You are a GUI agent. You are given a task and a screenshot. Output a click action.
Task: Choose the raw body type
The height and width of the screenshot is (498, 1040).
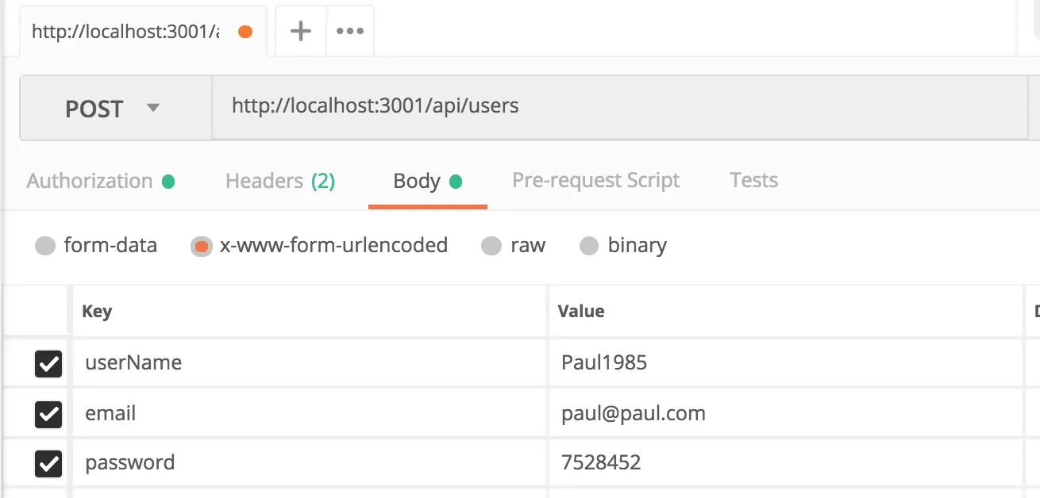coord(491,246)
